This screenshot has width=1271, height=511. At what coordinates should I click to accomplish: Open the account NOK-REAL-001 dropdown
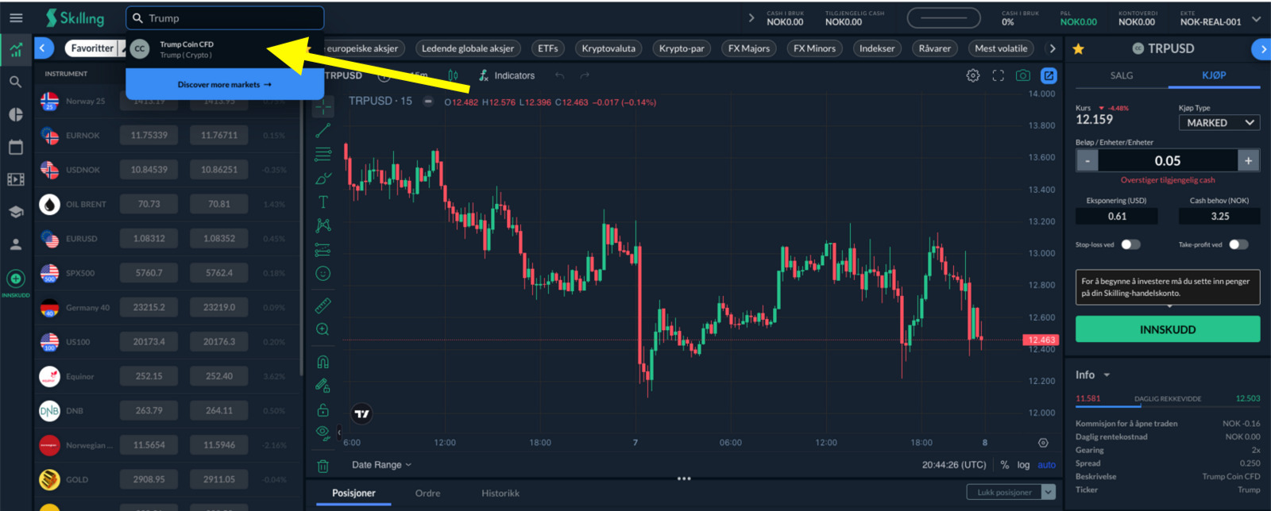[1256, 18]
